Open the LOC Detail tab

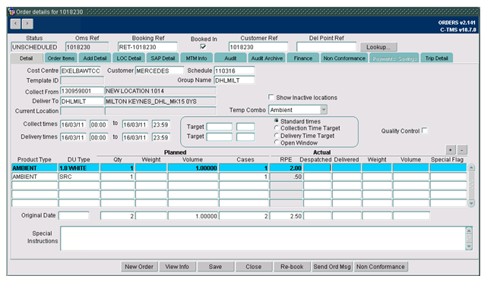tap(128, 58)
